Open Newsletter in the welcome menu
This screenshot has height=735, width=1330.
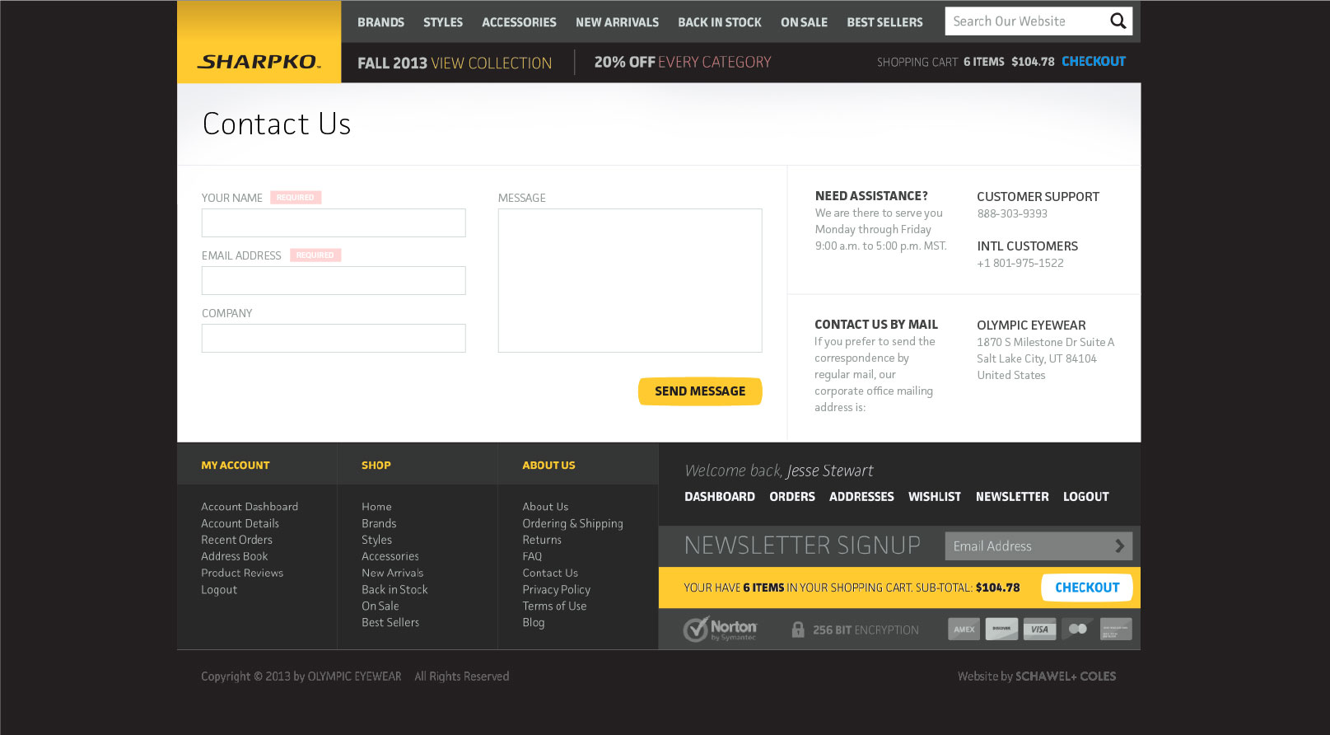click(x=1012, y=497)
